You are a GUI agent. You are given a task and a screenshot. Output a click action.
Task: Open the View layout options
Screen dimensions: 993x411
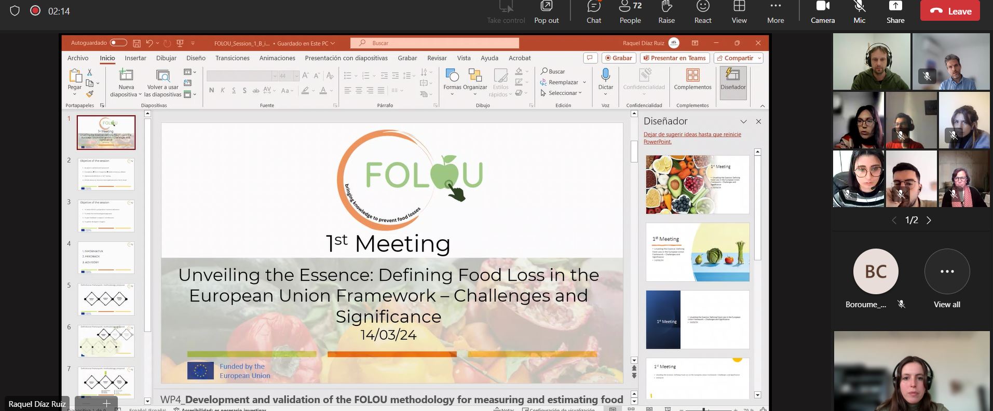pyautogui.click(x=739, y=12)
